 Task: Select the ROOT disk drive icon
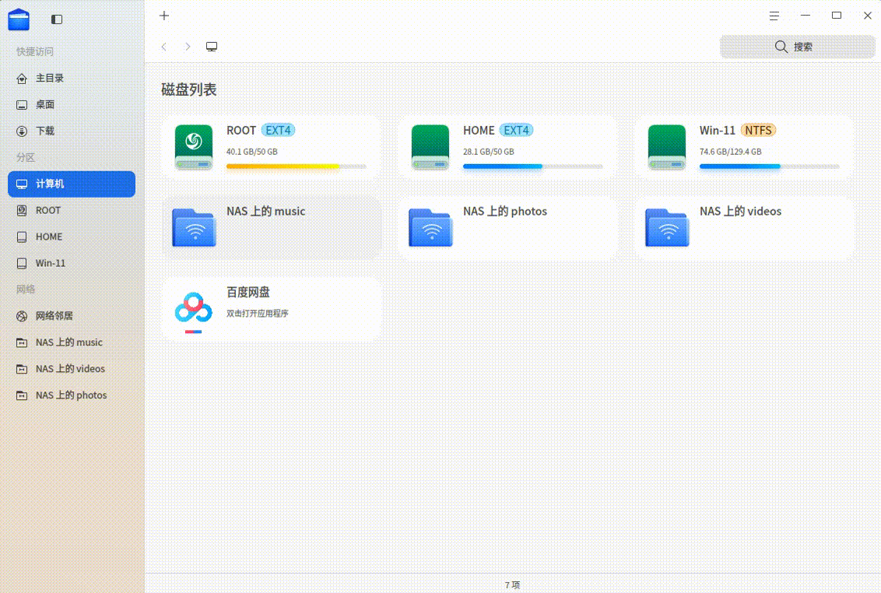click(x=194, y=147)
